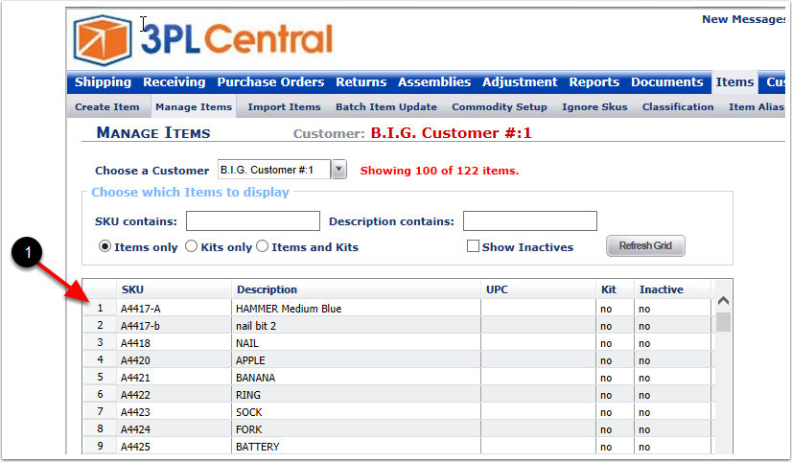Select the row for HAMMER Medium Blue
Image resolution: width=792 pixels, height=462 pixels.
[x=288, y=309]
